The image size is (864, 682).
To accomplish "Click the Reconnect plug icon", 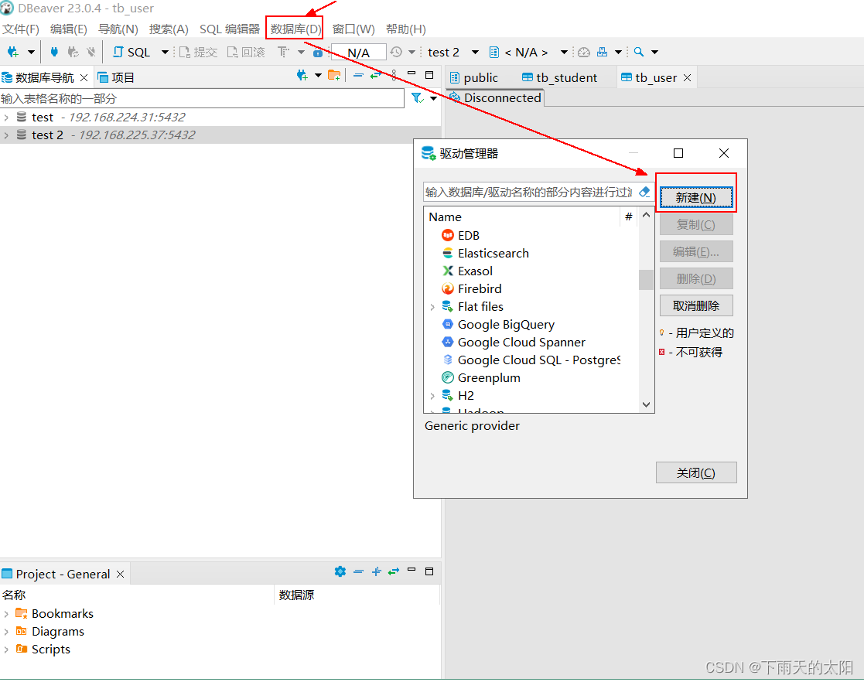I will [x=72, y=53].
